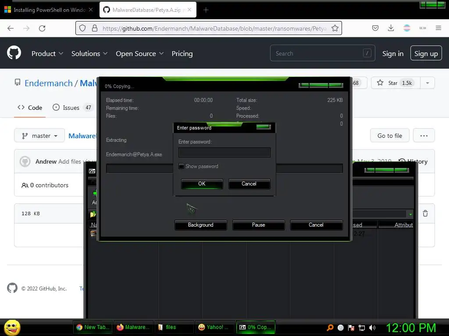The image size is (449, 336).
Task: Click OK in Enter password dialog
Action: pos(202,184)
